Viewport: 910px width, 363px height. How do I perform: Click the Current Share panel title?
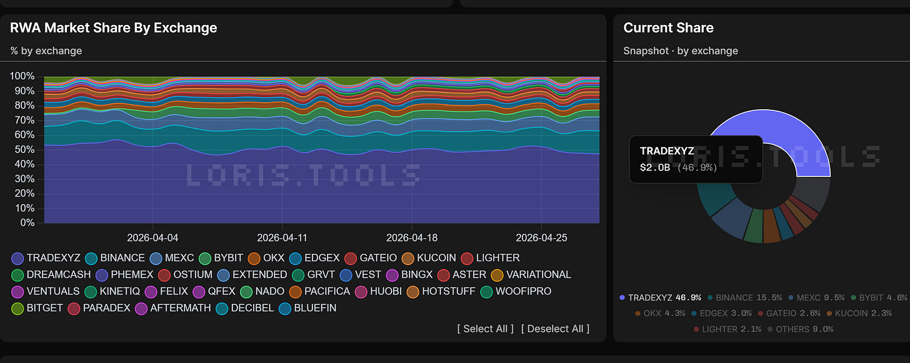pyautogui.click(x=668, y=27)
